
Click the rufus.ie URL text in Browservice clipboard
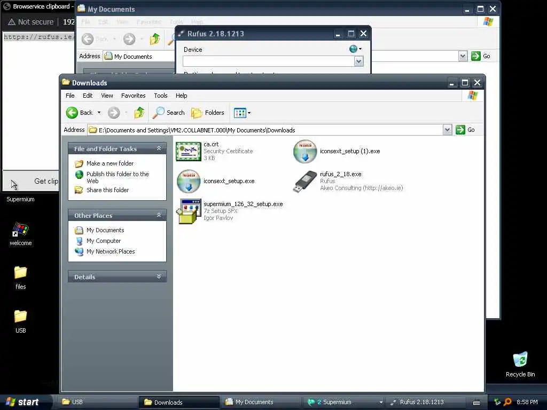pos(38,37)
